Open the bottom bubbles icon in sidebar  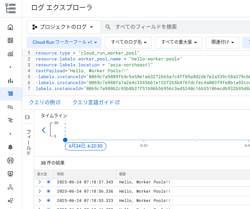tap(10, 200)
